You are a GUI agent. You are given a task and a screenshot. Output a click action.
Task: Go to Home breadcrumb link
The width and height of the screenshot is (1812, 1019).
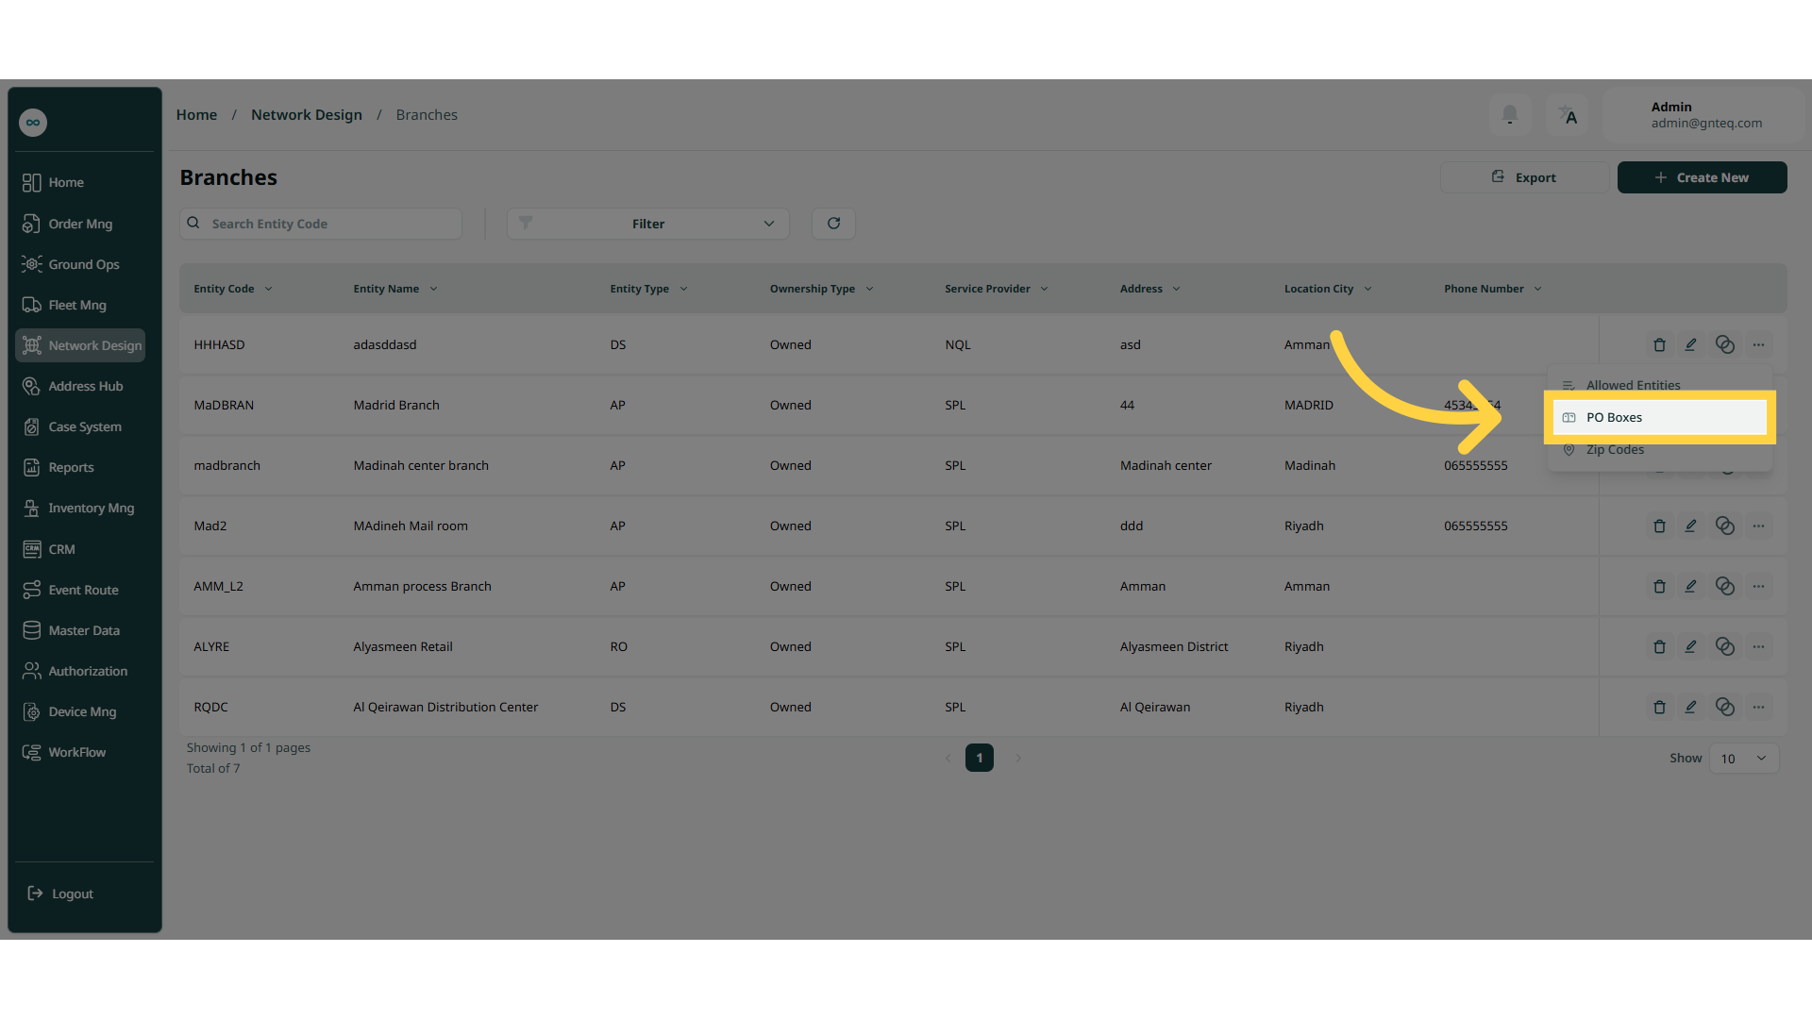[196, 115]
